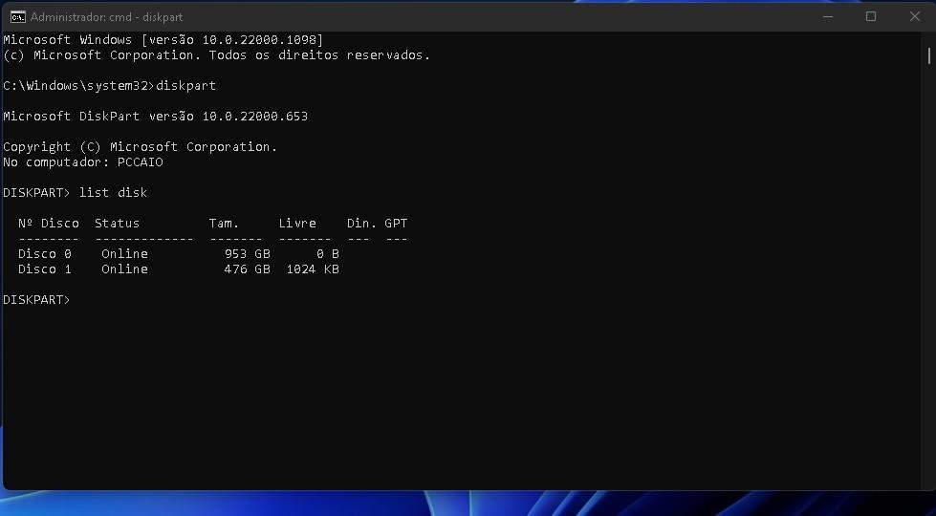Click the 'No computador: PCCAIO' line

tap(83, 162)
